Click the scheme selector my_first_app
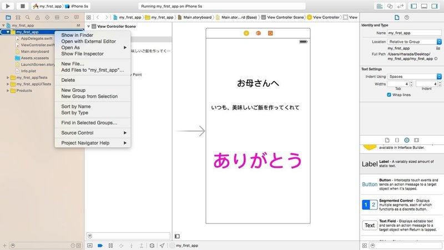The height and width of the screenshot is (250, 444). 48,6
